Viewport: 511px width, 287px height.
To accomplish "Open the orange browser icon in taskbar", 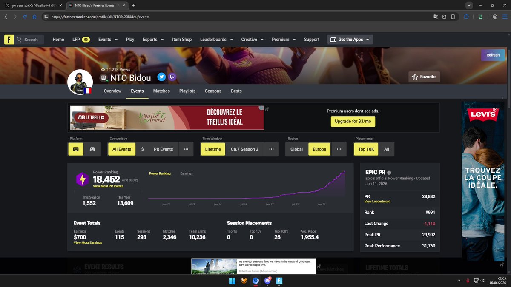I will pyautogui.click(x=244, y=281).
